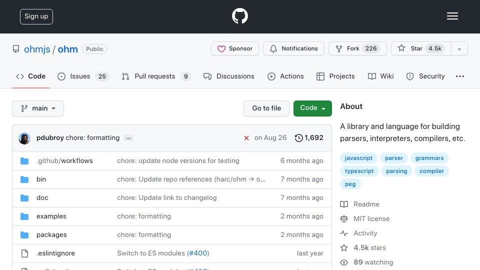Click the GitHub Octocat logo
Screen dimensions: 480x270
click(239, 16)
